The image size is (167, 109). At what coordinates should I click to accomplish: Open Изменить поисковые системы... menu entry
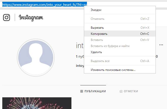coord(120,70)
